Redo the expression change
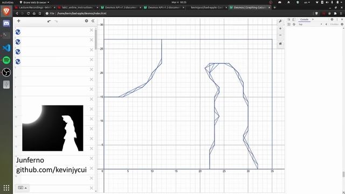The height and width of the screenshot is (194, 345). [56, 21]
